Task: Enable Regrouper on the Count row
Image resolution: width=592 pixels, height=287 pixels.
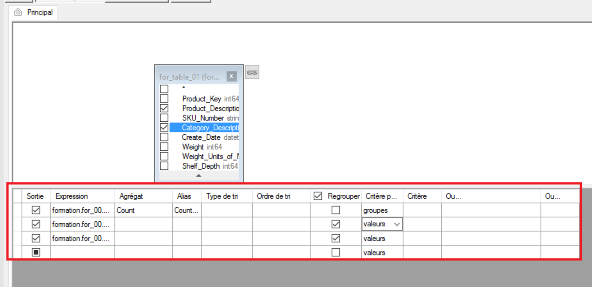Action: 335,210
